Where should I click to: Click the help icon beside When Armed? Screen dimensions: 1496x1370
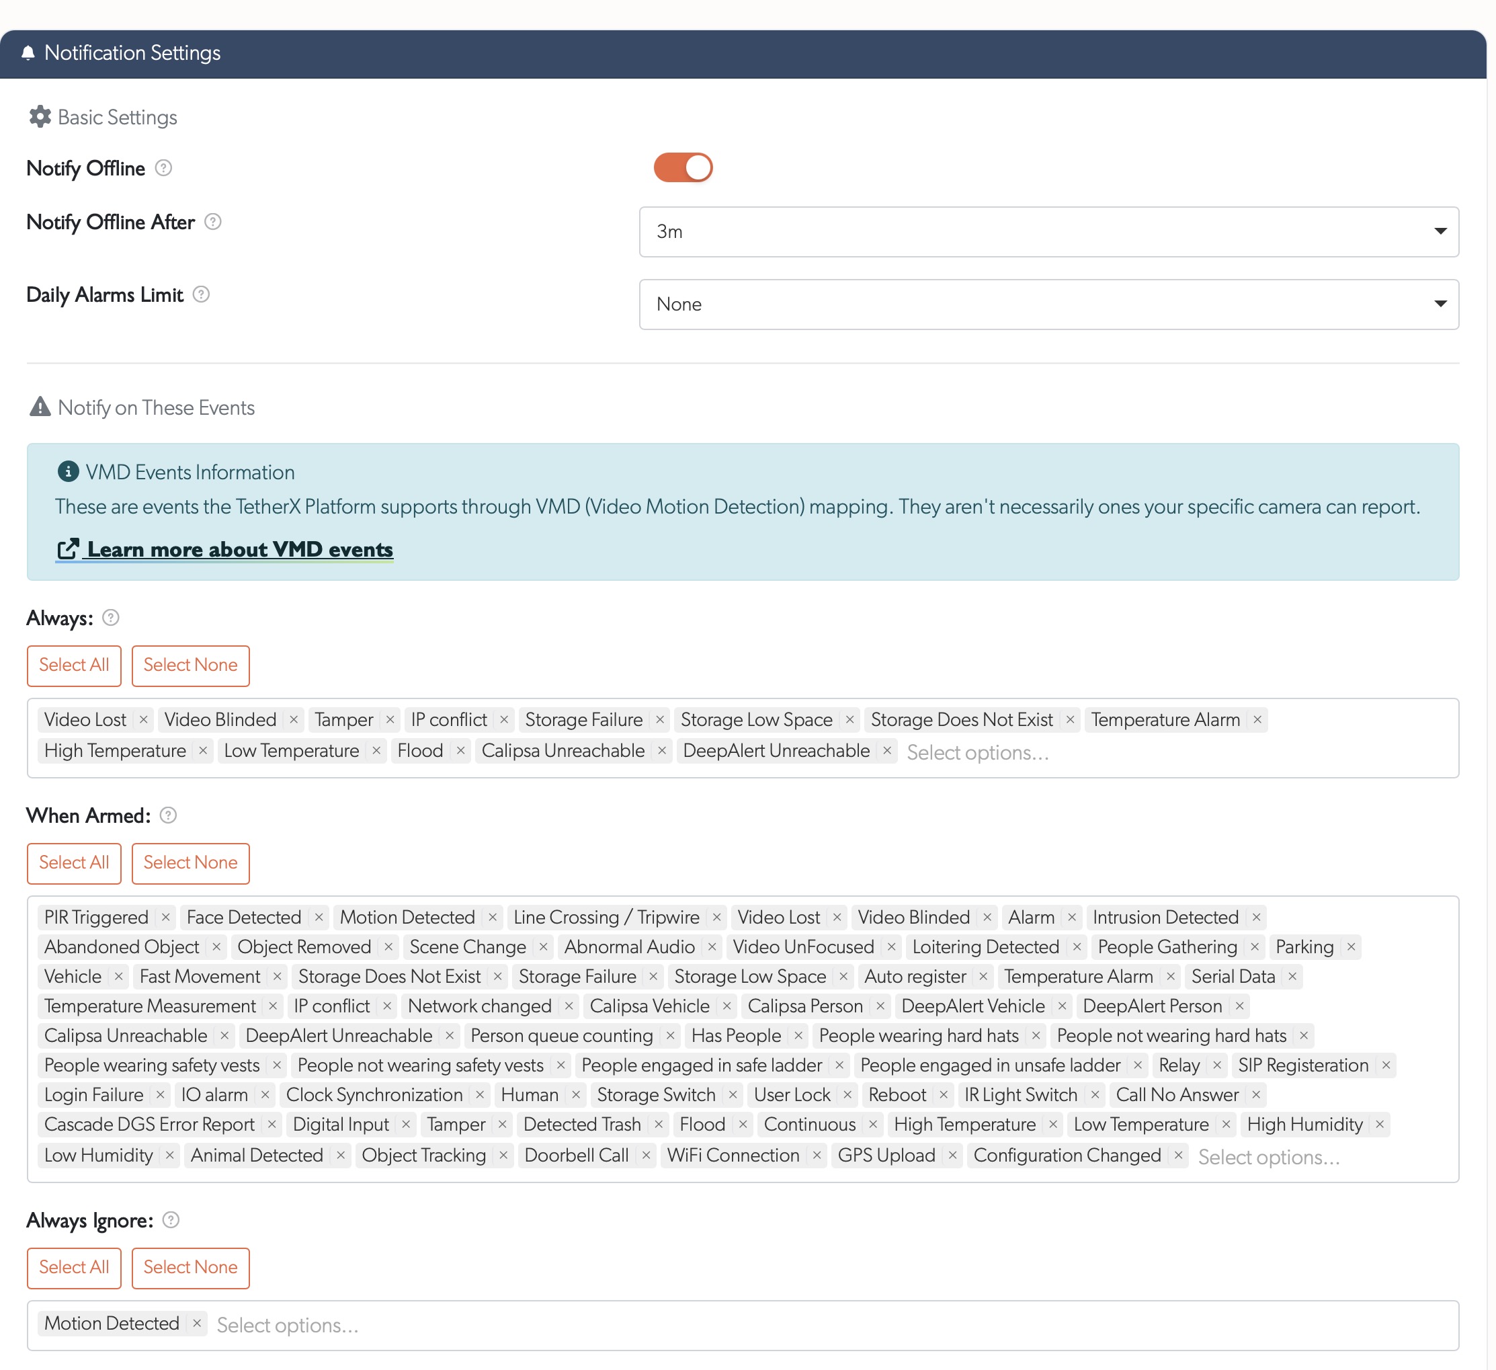point(169,815)
